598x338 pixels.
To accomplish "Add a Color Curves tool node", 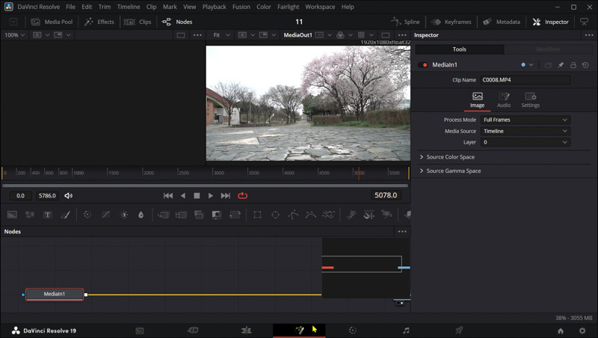I will [105, 215].
